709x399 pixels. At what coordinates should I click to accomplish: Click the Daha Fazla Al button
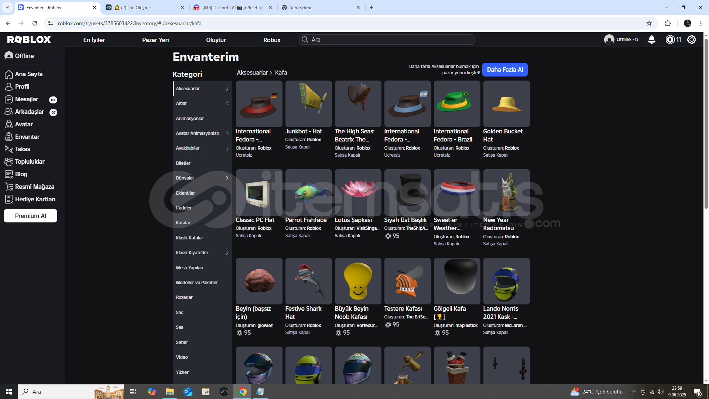[504, 69]
